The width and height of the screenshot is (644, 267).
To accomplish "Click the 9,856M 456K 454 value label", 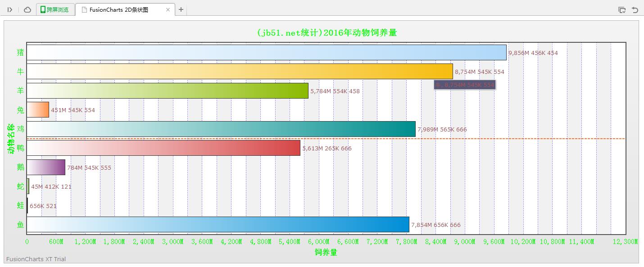I will pos(533,53).
